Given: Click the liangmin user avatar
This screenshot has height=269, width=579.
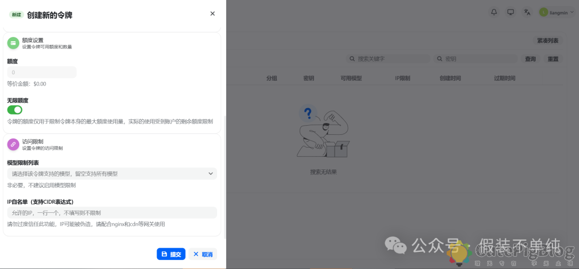Looking at the screenshot, I should pyautogui.click(x=543, y=12).
